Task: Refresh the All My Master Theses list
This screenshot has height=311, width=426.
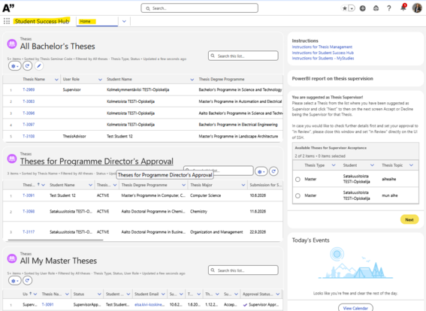Action: [27, 281]
